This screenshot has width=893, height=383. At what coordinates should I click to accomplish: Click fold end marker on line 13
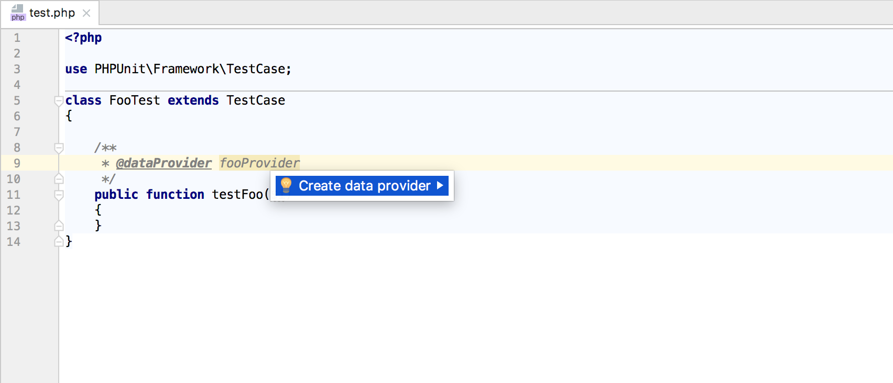(59, 226)
